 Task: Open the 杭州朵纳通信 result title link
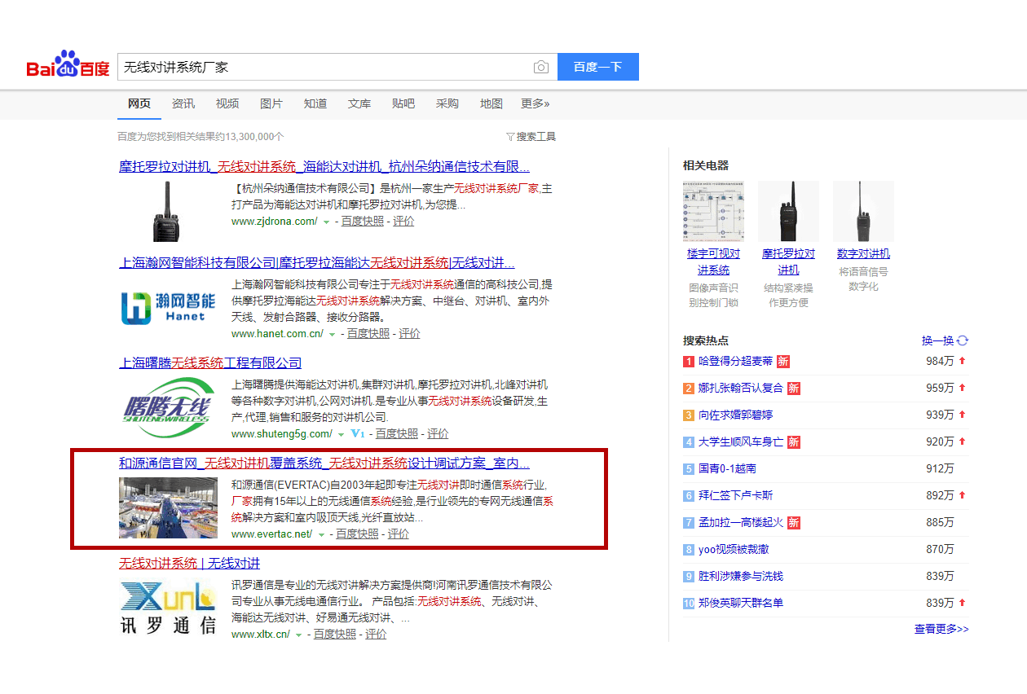(324, 167)
